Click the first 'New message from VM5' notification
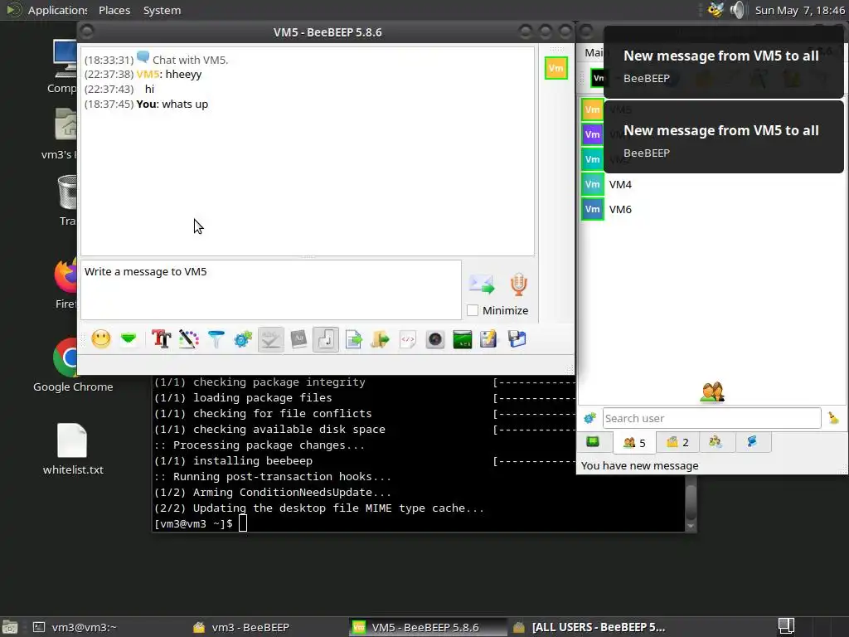The width and height of the screenshot is (849, 637). pyautogui.click(x=724, y=61)
